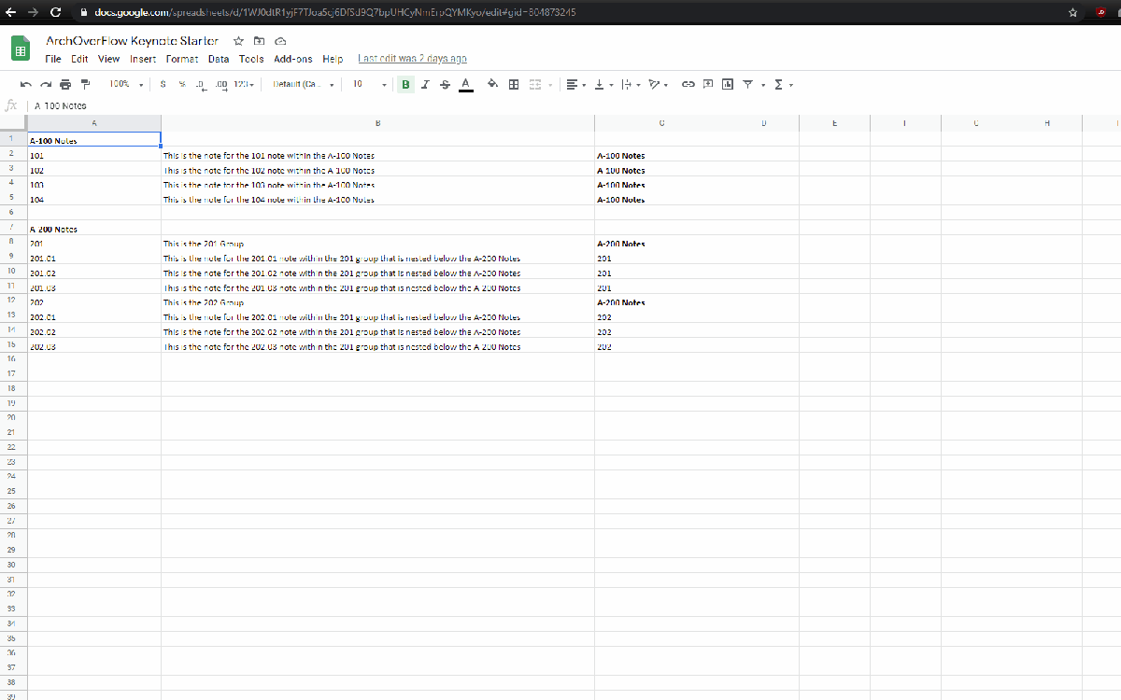Viewport: 1121px width, 700px height.
Task: Open the Format menu
Action: [x=181, y=59]
